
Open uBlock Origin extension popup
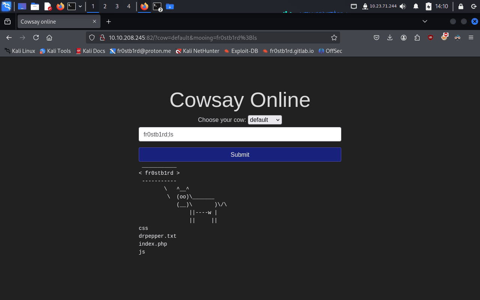pyautogui.click(x=430, y=37)
